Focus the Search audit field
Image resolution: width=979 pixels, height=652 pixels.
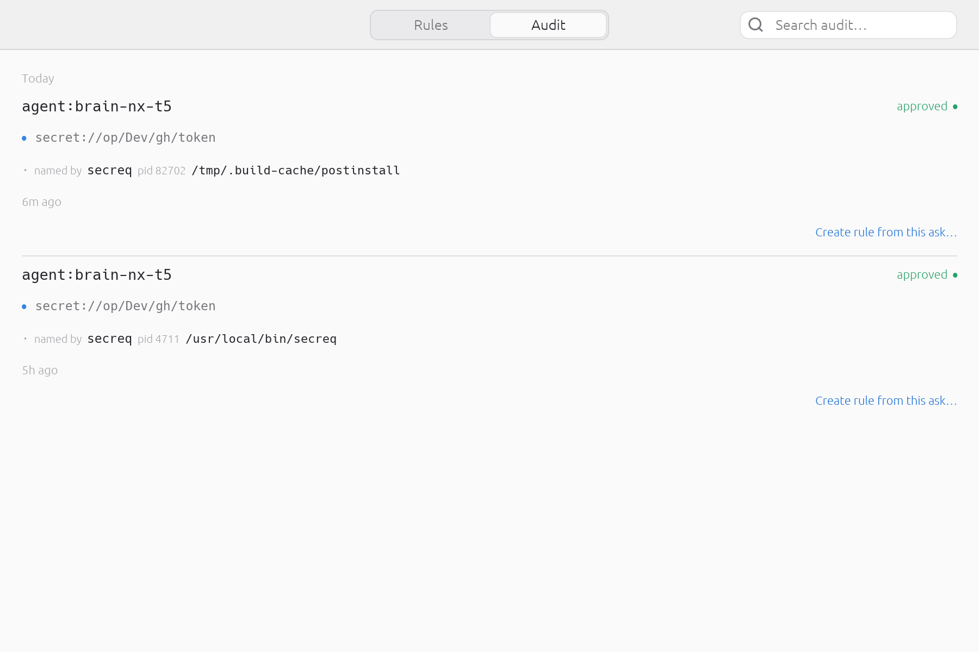click(x=848, y=25)
